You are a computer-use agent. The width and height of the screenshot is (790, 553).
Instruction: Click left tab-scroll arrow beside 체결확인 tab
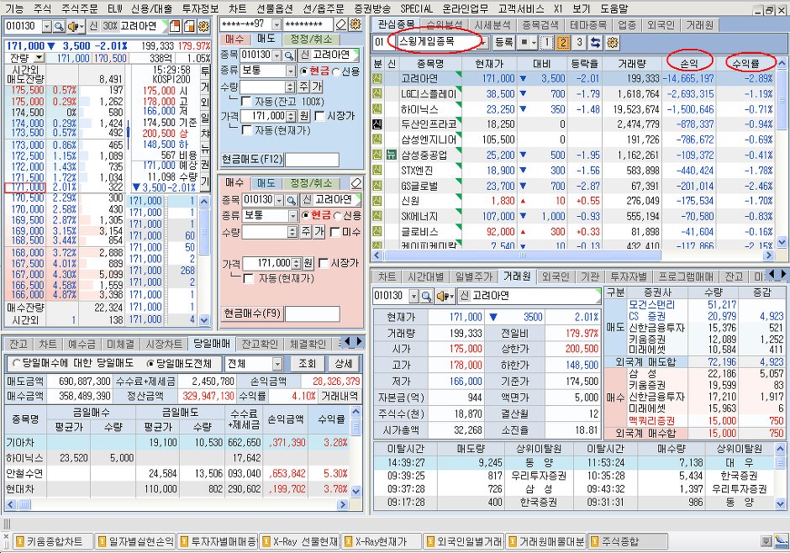(347, 342)
